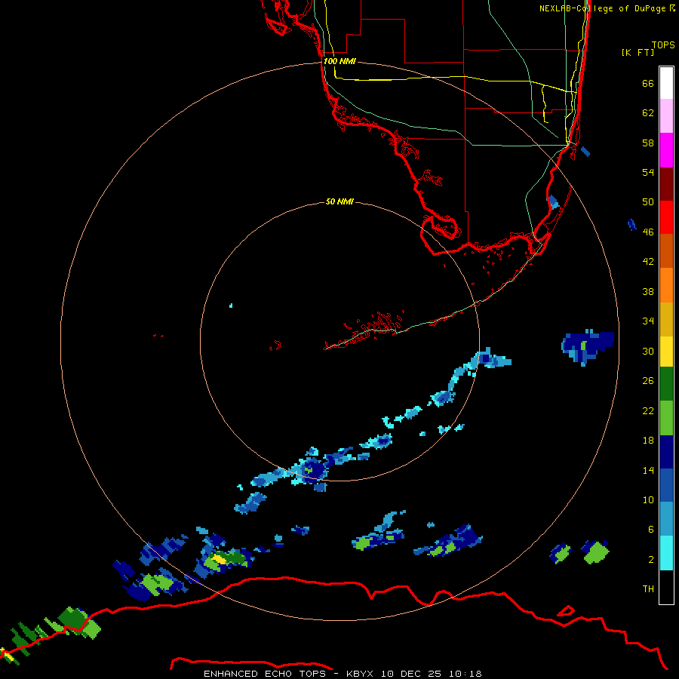Click the "38" legend value
Image resolution: width=679 pixels, height=679 pixels.
pos(648,291)
